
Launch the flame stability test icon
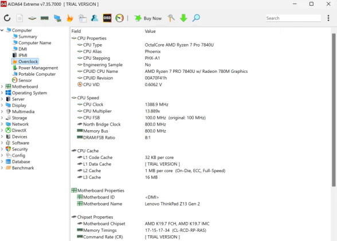pyautogui.click(x=70, y=18)
